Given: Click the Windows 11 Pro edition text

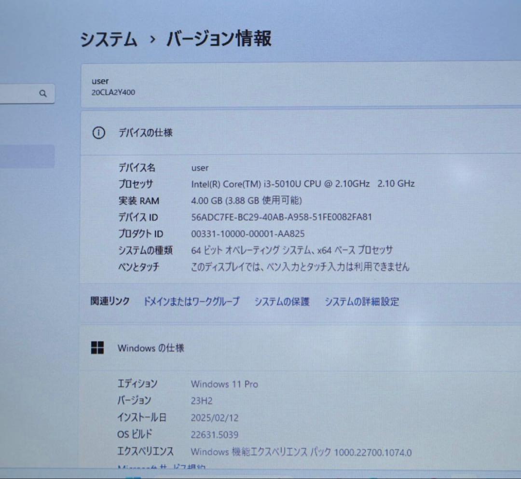Looking at the screenshot, I should [x=224, y=384].
